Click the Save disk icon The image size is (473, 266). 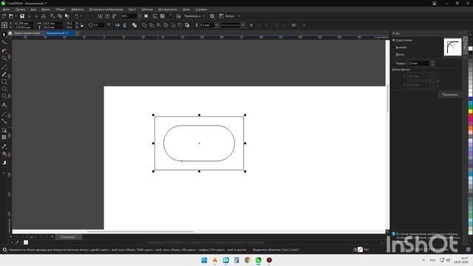[22, 16]
